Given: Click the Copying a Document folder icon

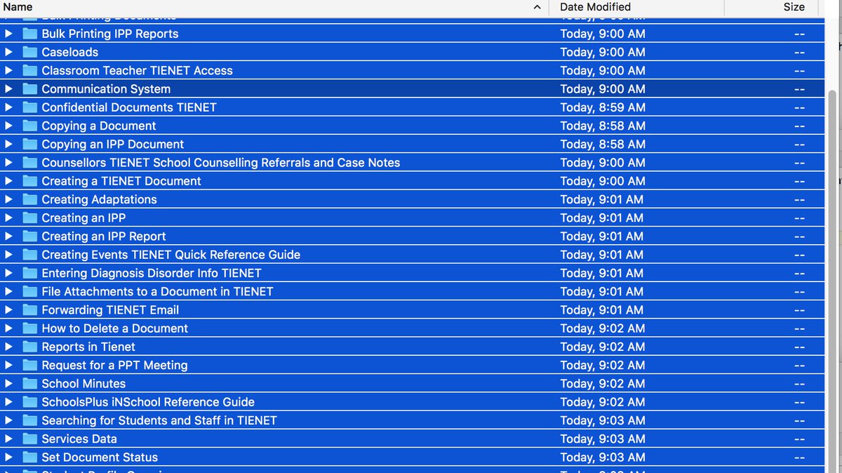Looking at the screenshot, I should [29, 126].
